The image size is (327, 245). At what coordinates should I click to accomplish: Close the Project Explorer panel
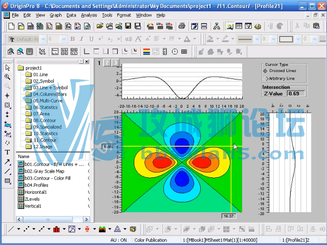(x=87, y=62)
